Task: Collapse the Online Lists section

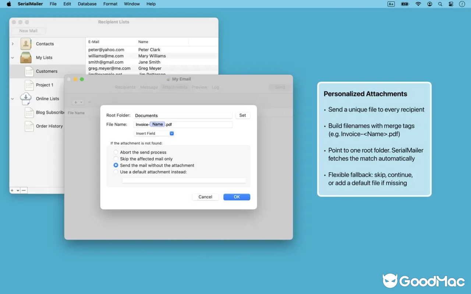Action: [x=12, y=98]
